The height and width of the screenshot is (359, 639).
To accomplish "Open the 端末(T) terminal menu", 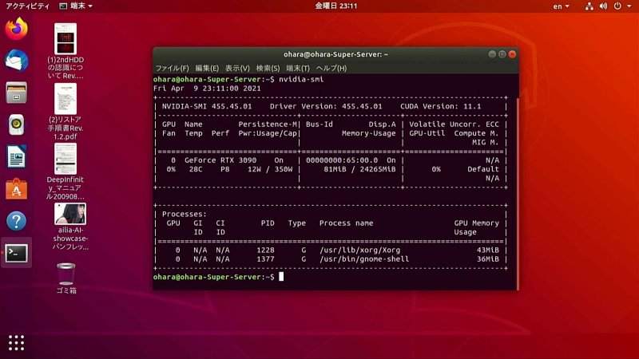I will [298, 68].
